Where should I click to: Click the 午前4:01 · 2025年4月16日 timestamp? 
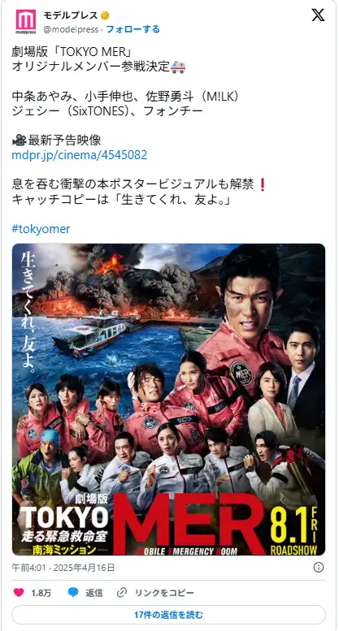[x=63, y=568]
